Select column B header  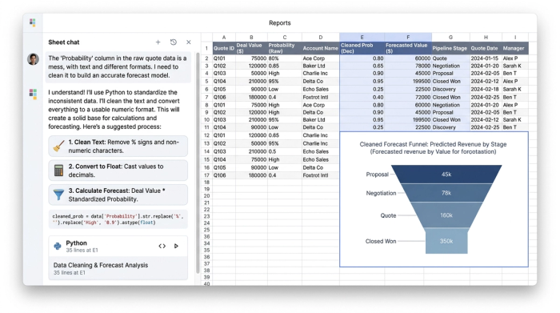coord(251,37)
